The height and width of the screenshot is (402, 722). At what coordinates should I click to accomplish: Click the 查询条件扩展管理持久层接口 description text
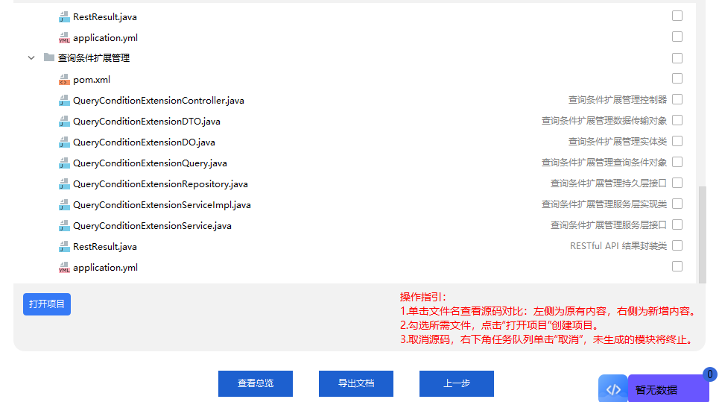[x=609, y=183]
